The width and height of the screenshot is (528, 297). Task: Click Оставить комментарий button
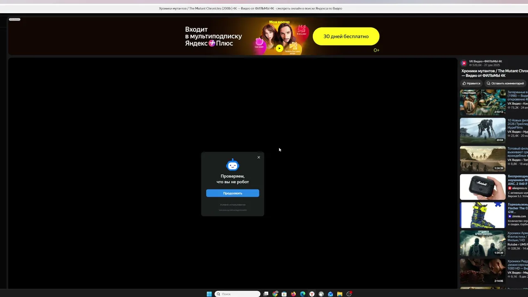click(505, 83)
